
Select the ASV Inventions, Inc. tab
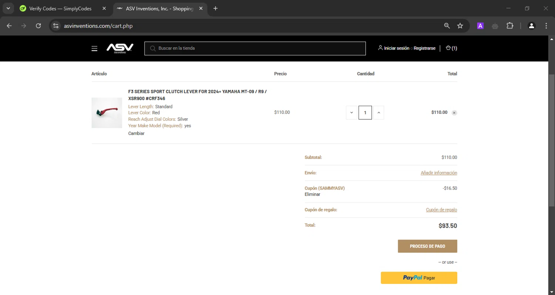click(159, 9)
